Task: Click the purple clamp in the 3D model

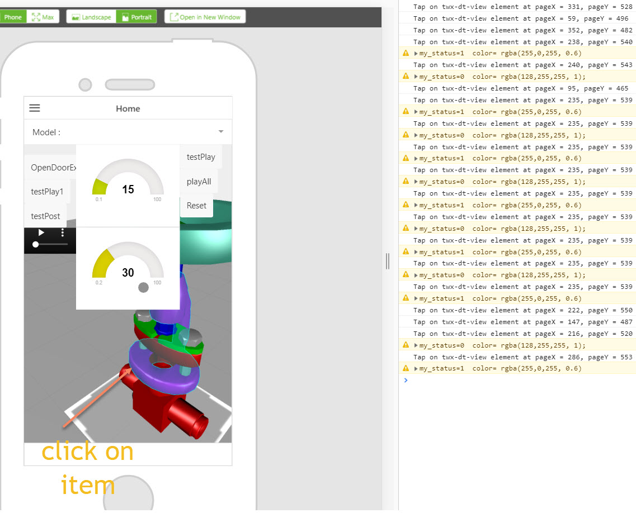Action: pos(165,380)
